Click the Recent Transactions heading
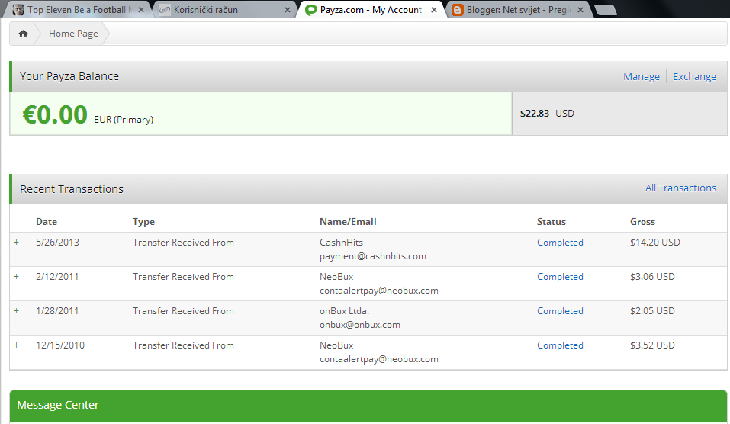Image resolution: width=730 pixels, height=424 pixels. pos(72,189)
